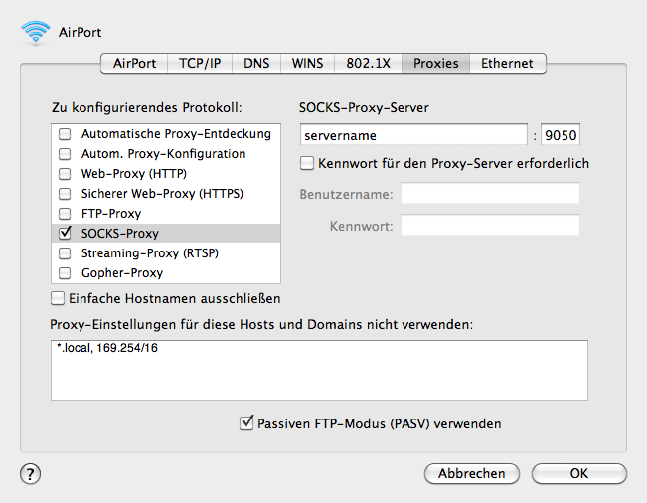Focus the Kennwort password field
647x503 pixels.
pyautogui.click(x=490, y=226)
